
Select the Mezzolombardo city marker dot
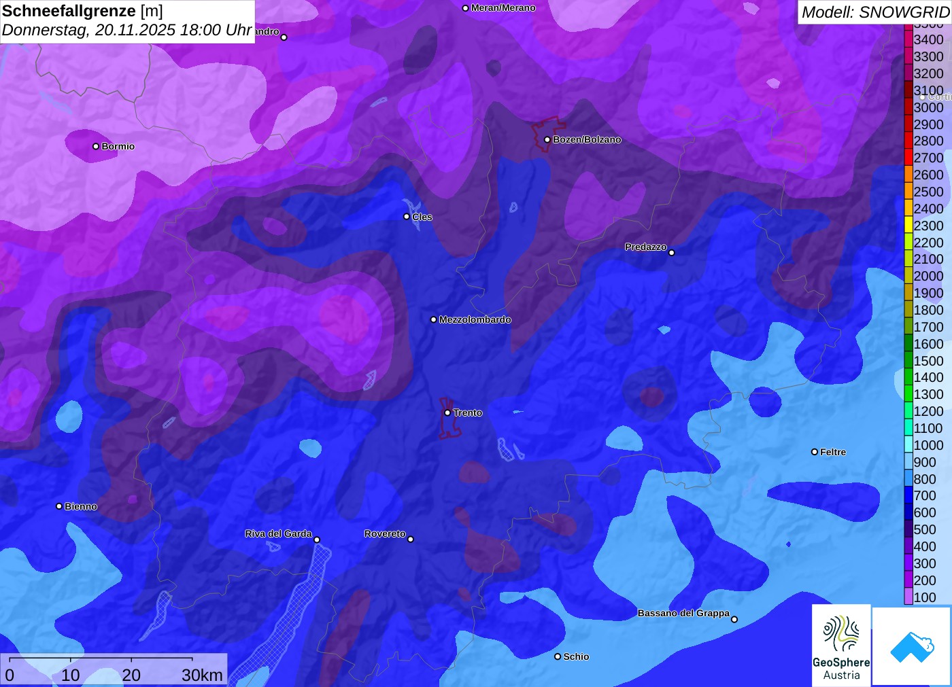[x=434, y=319]
